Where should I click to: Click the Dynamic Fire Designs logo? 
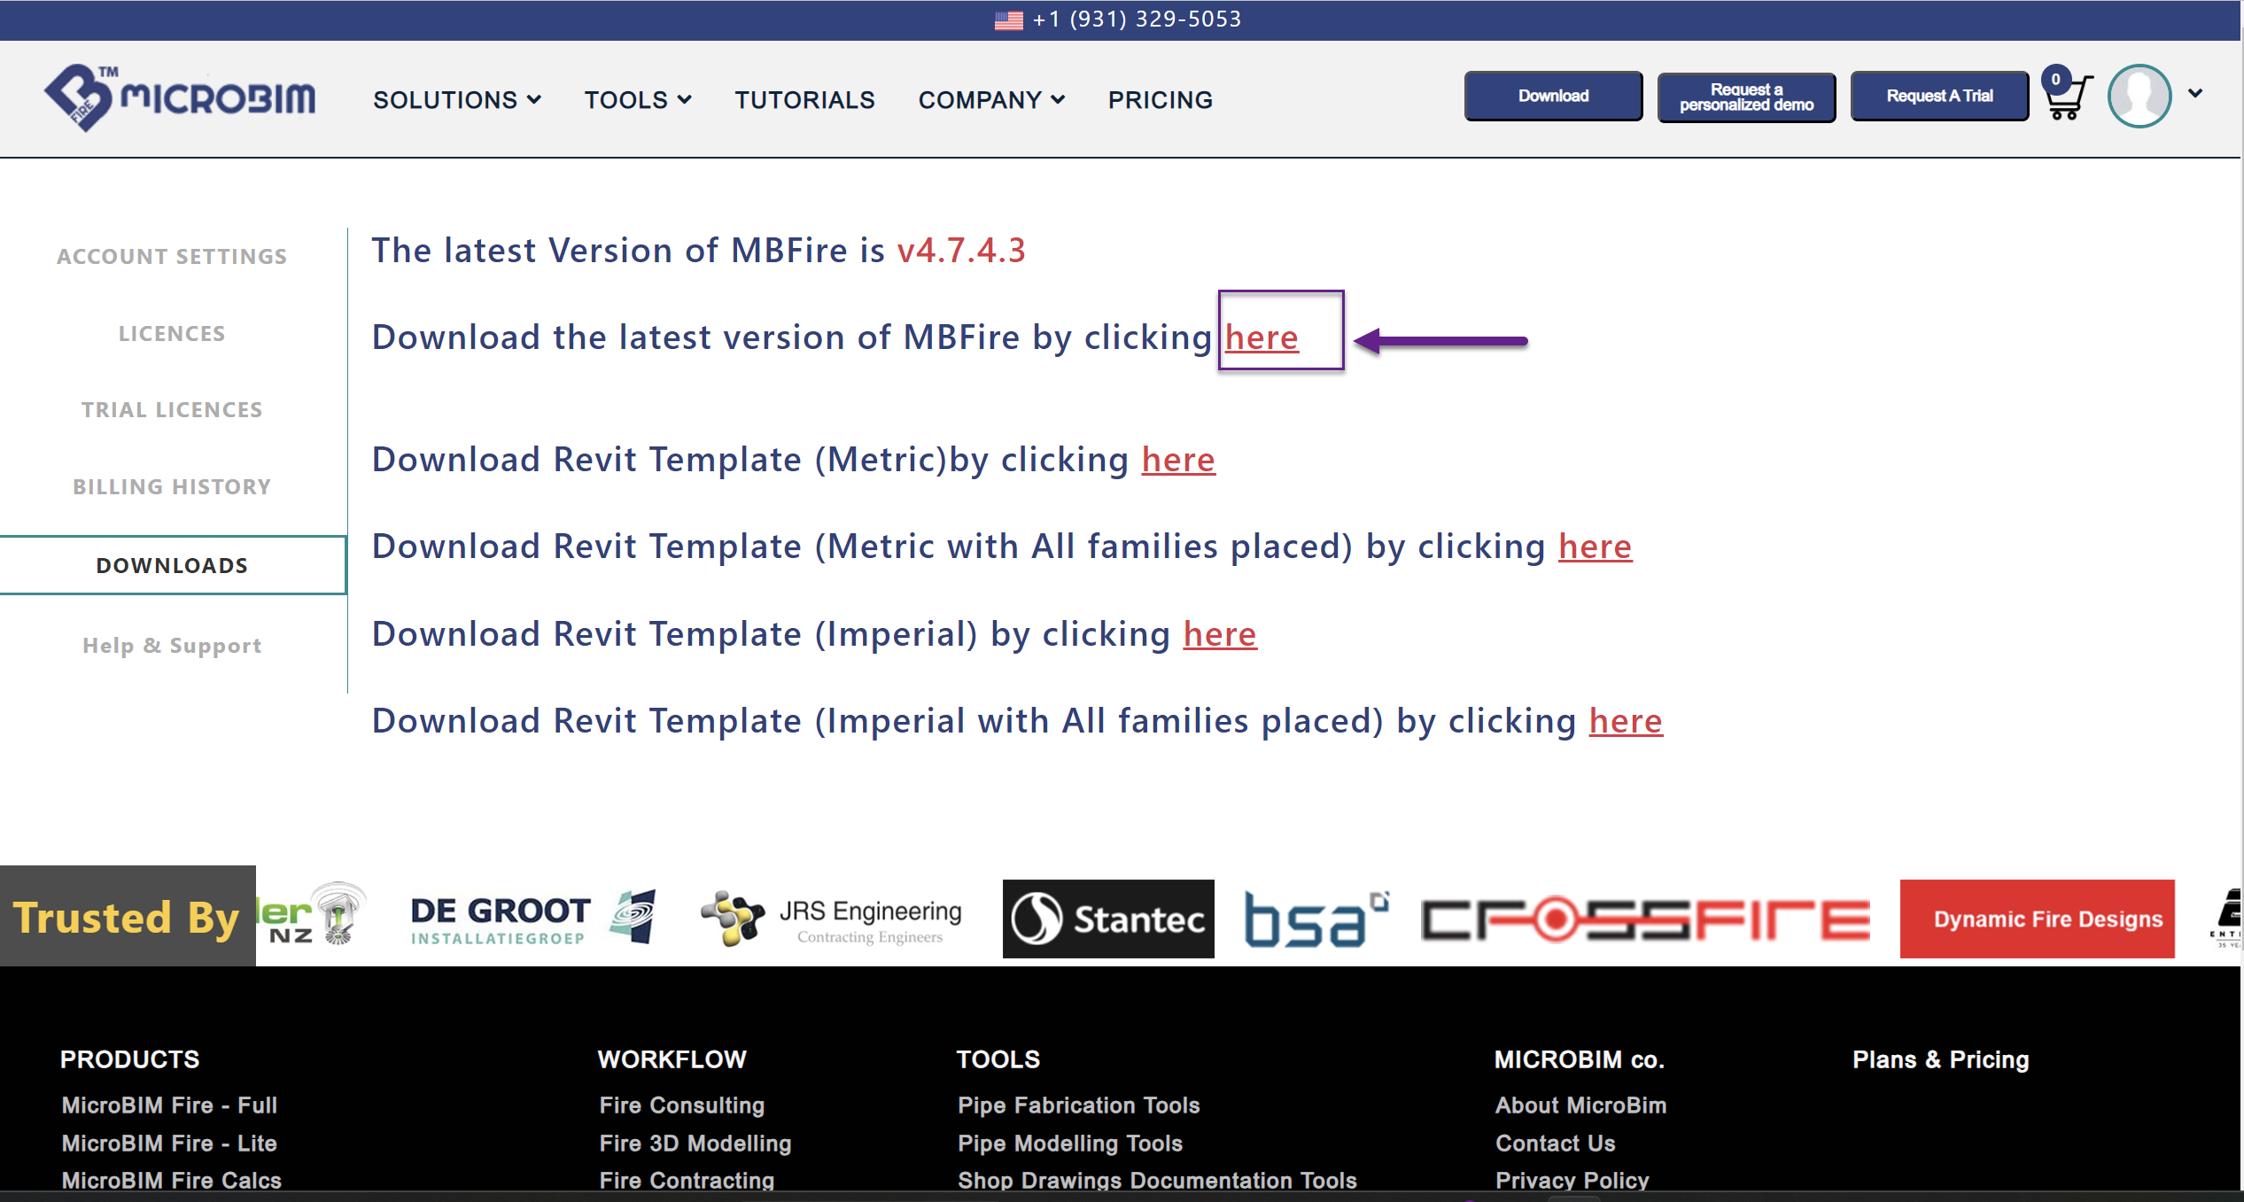[x=2037, y=919]
